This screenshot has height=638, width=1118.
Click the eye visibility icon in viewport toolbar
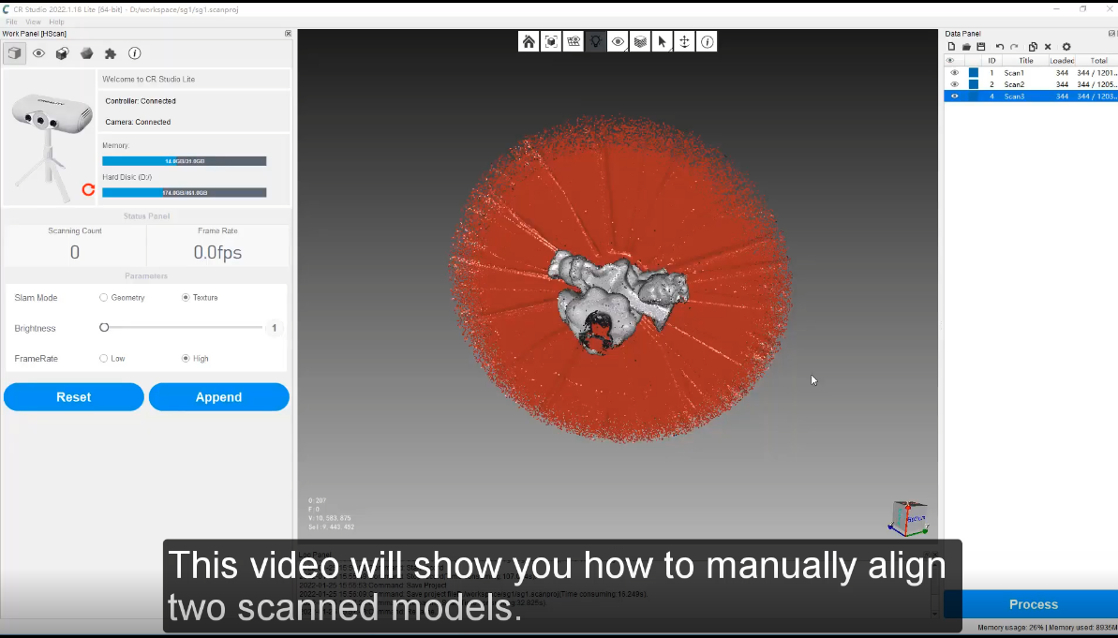[619, 41]
